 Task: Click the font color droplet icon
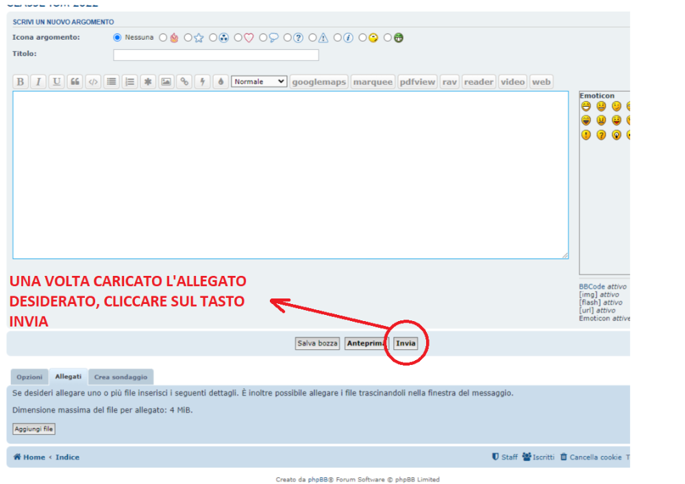coord(221,82)
